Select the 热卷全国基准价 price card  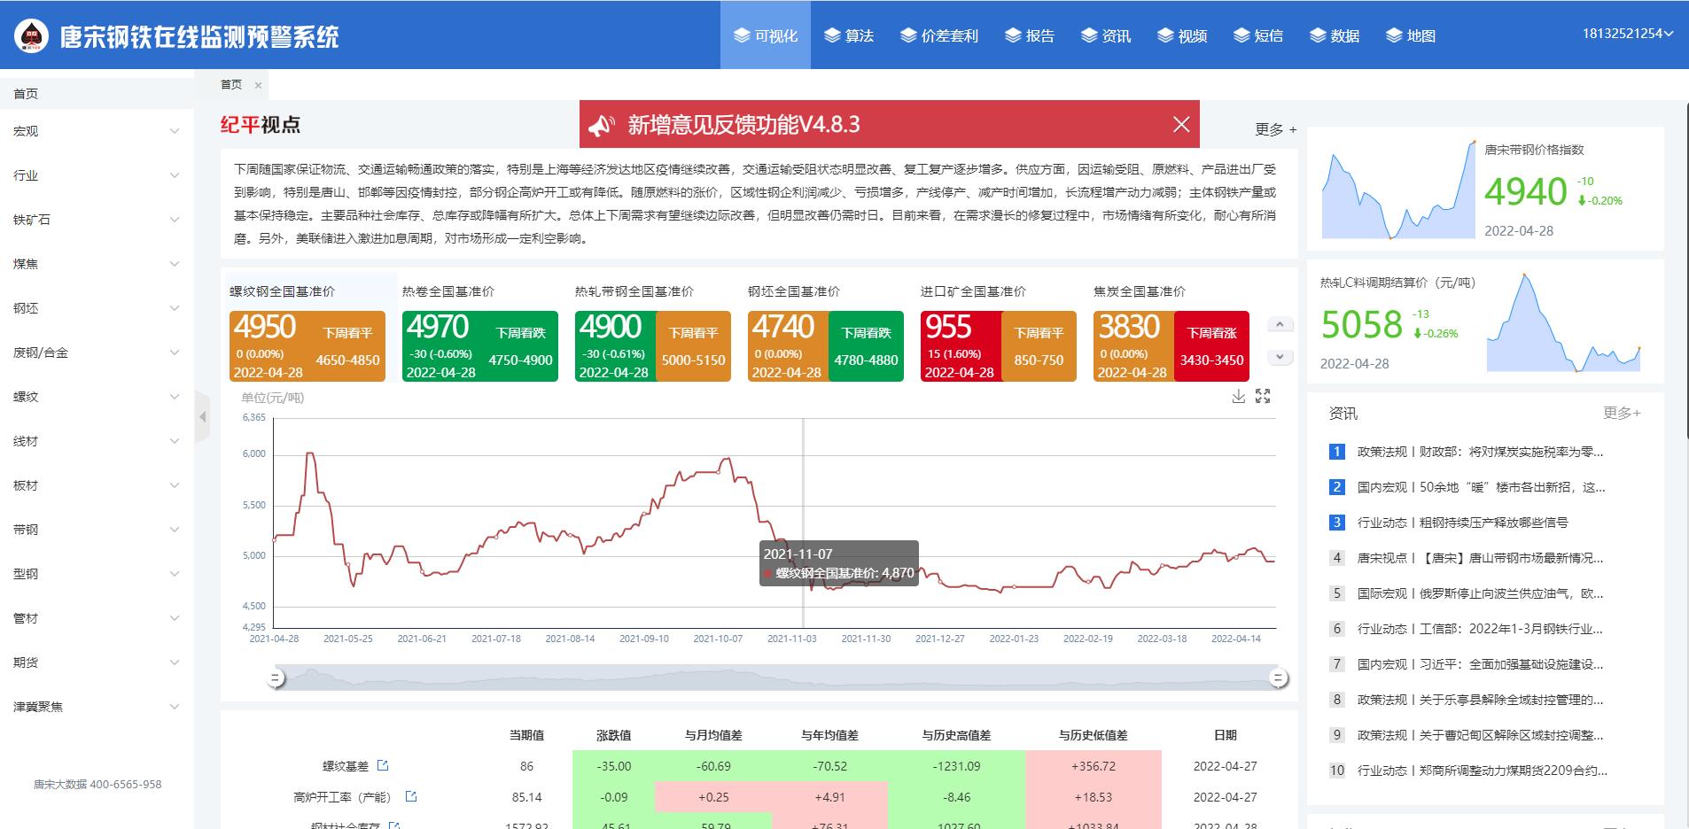(479, 345)
